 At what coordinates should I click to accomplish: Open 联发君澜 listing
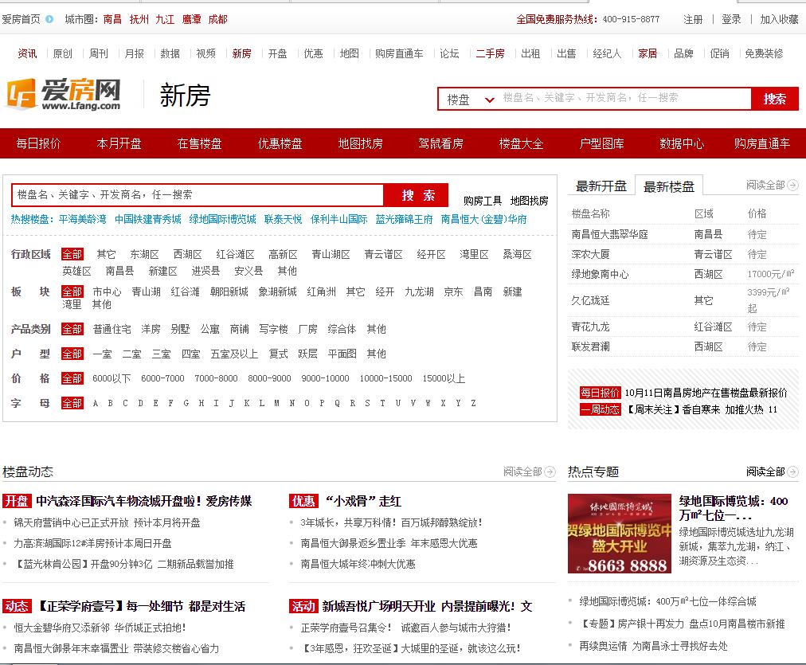(591, 347)
